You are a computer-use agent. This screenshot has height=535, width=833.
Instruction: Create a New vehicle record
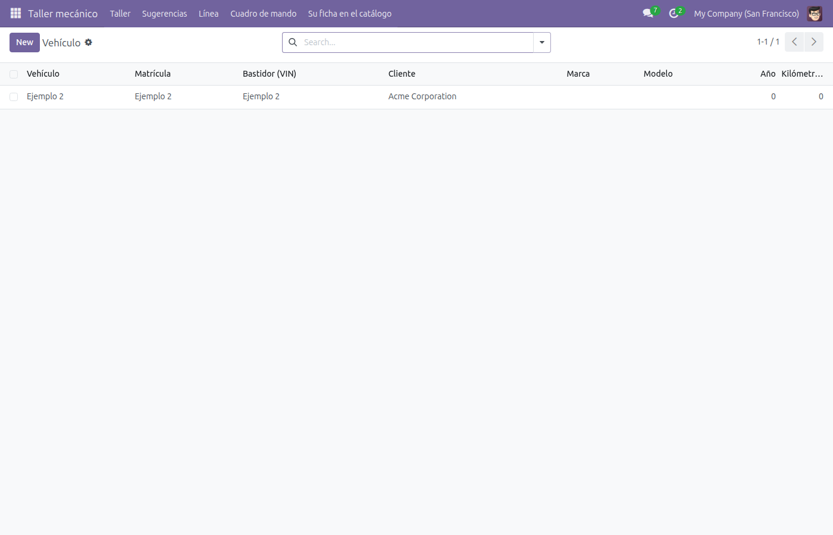(x=24, y=42)
